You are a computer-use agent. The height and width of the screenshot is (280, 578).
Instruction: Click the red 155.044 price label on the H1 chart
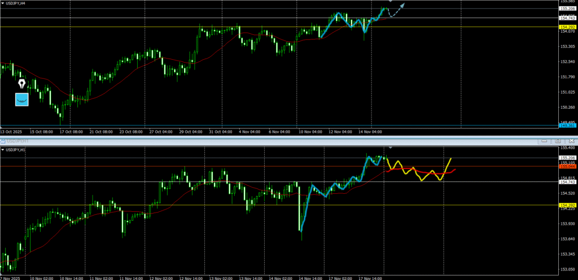point(567,166)
